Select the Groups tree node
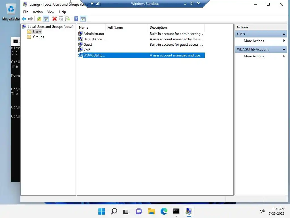290x218 pixels. pyautogui.click(x=39, y=37)
